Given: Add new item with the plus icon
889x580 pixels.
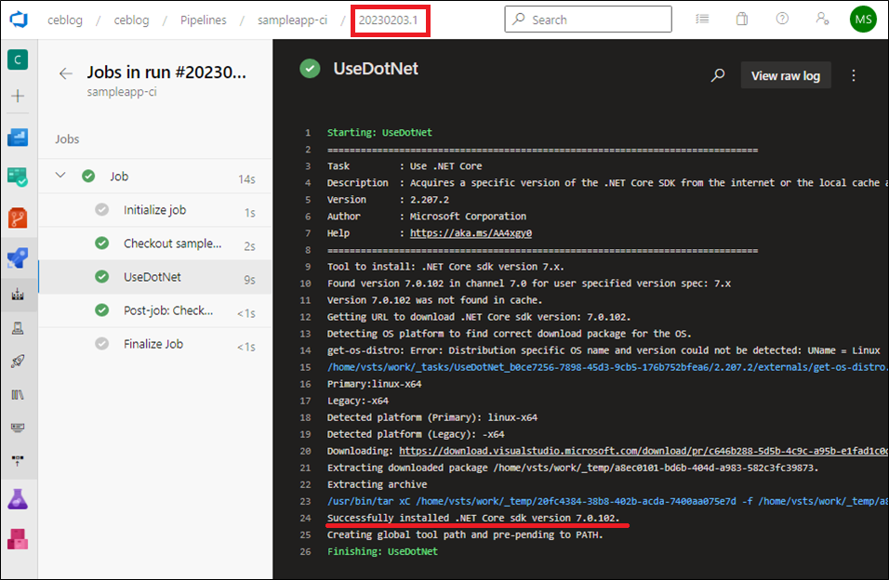Looking at the screenshot, I should click(x=18, y=96).
